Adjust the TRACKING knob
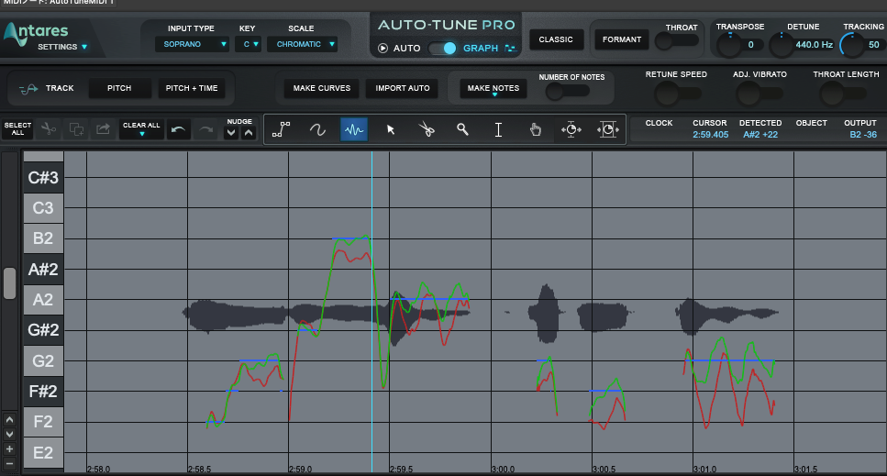The height and width of the screenshot is (476, 887). tap(851, 45)
